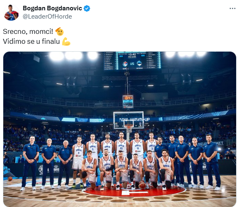Click the flexed biceps emoji

pos(66,41)
